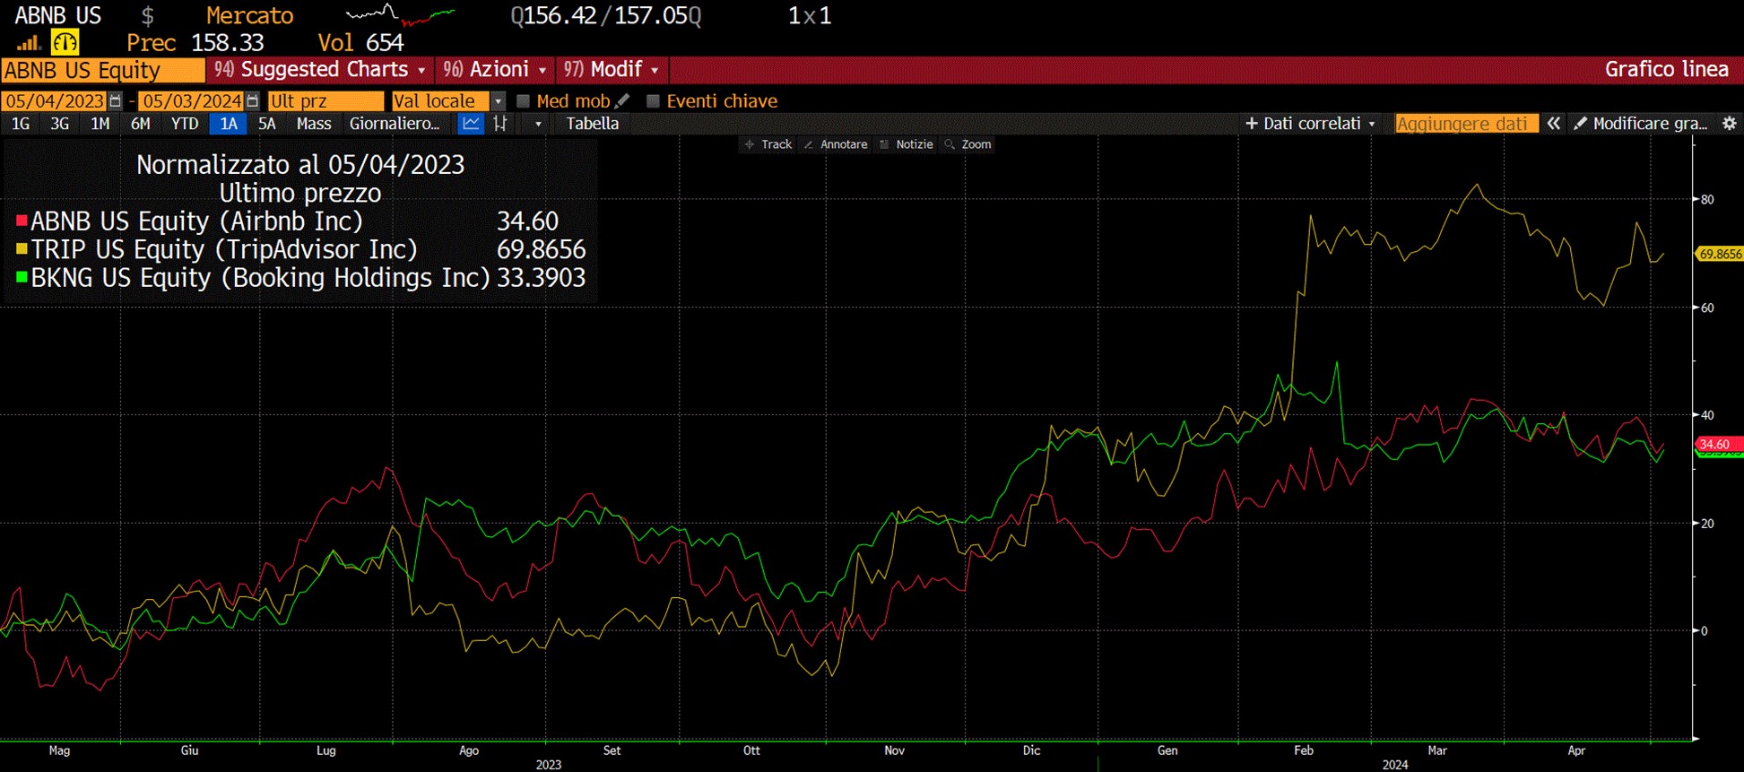
Task: Expand the chart type dropdown arrow
Action: pyautogui.click(x=538, y=124)
